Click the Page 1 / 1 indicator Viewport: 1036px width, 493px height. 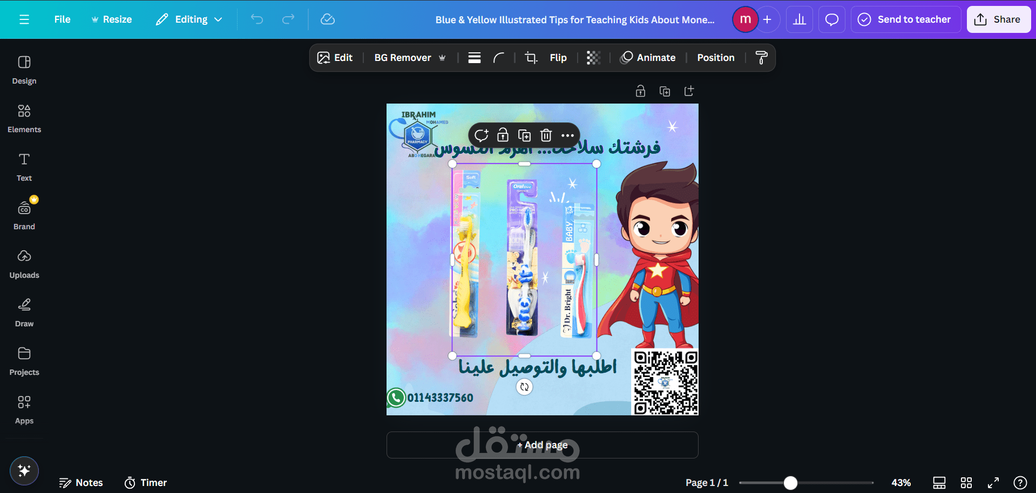tap(707, 483)
